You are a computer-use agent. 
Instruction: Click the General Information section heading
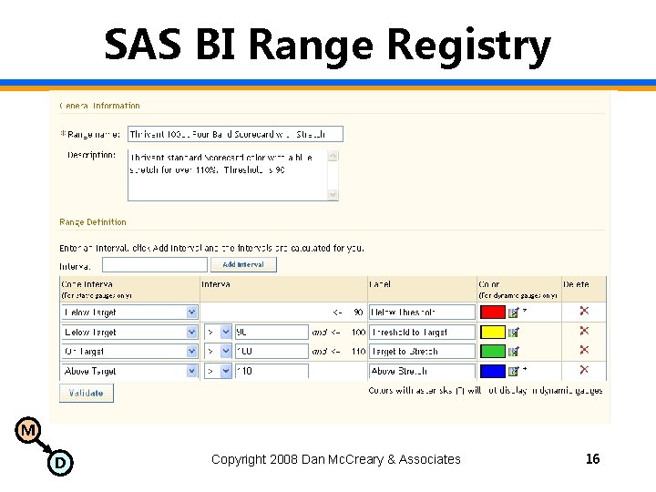pyautogui.click(x=99, y=106)
